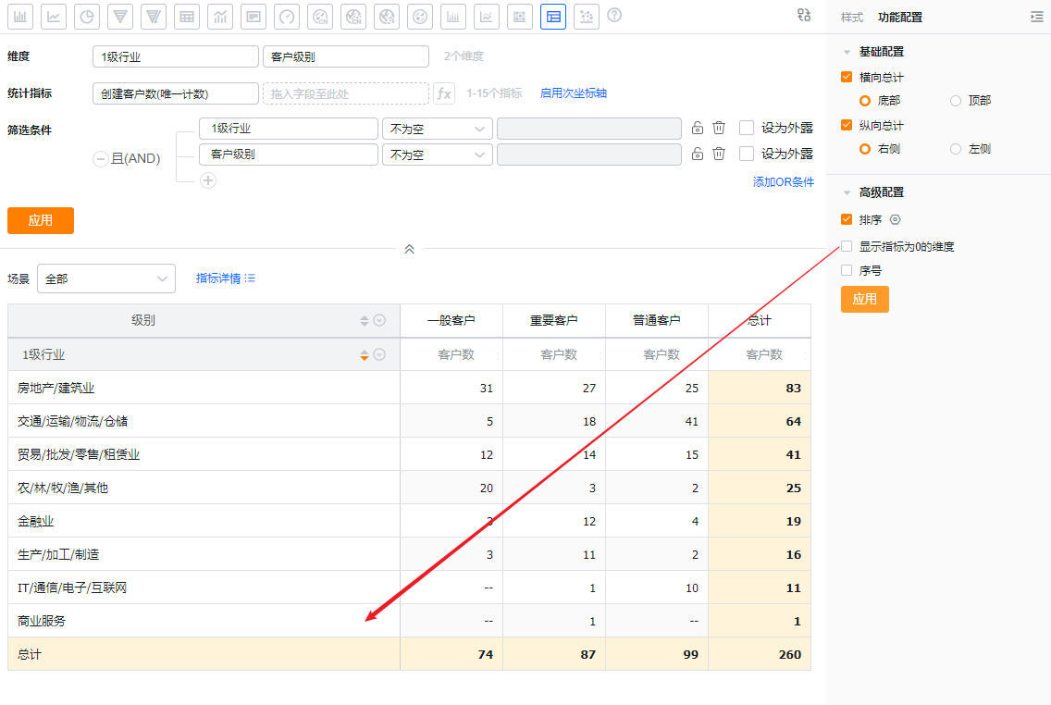Viewport: 1051px width, 705px height.
Task: Switch to the 样式 tab
Action: (852, 19)
